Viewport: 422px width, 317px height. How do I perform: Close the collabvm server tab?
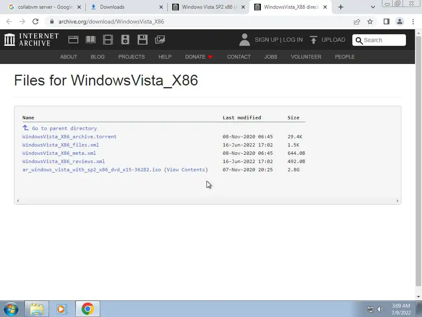pyautogui.click(x=79, y=7)
